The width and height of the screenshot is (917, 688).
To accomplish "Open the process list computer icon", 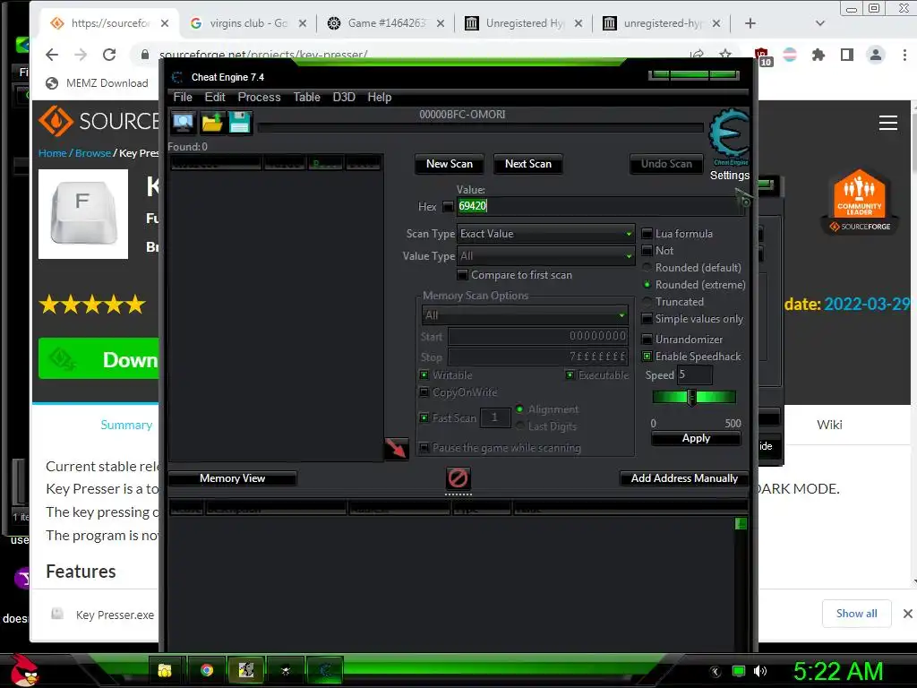I will tap(183, 122).
